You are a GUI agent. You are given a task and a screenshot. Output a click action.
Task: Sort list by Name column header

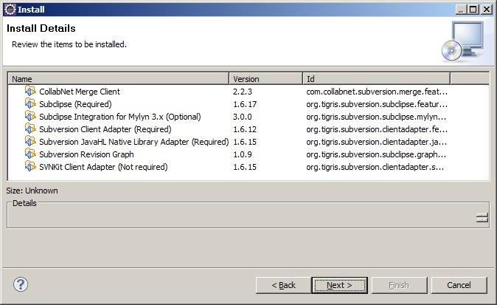click(118, 78)
